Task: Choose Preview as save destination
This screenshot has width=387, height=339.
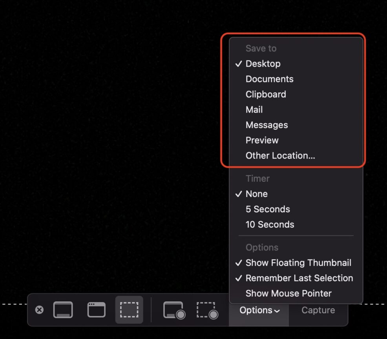Action: pyautogui.click(x=262, y=140)
